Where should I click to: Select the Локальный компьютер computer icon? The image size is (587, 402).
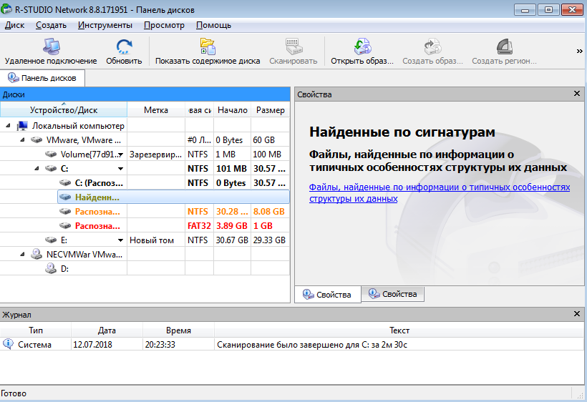(22, 126)
